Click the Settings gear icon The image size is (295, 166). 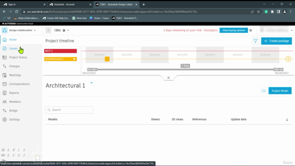(5, 119)
